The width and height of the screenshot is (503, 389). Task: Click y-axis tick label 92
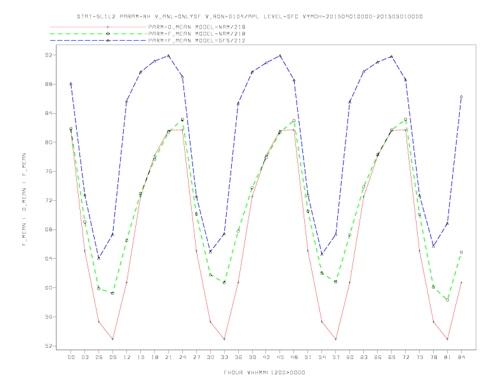[x=49, y=55]
